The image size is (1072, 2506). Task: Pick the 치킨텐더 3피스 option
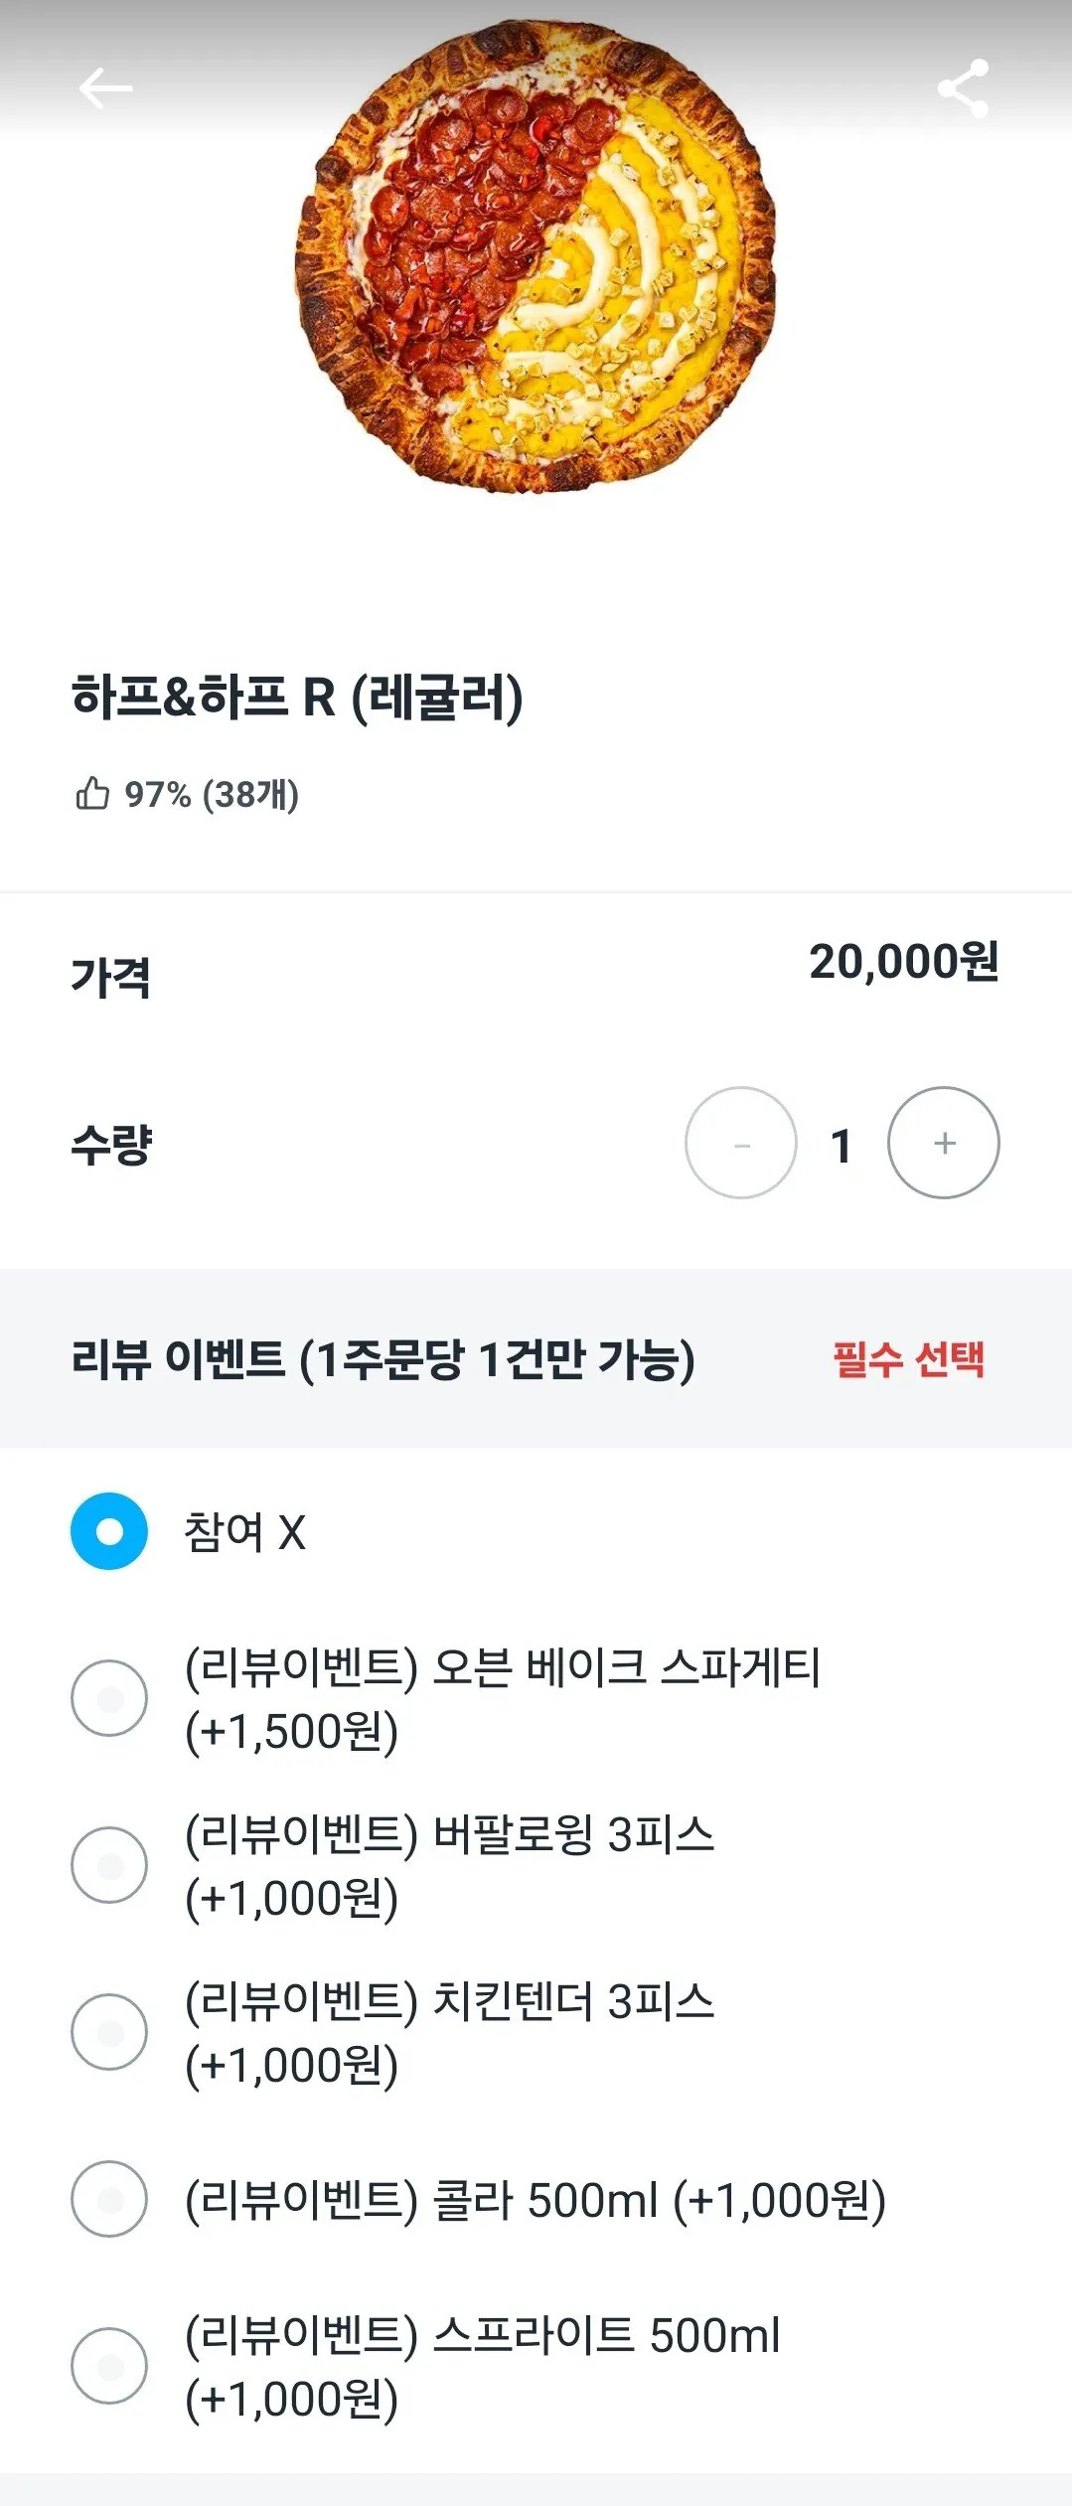(x=109, y=2032)
